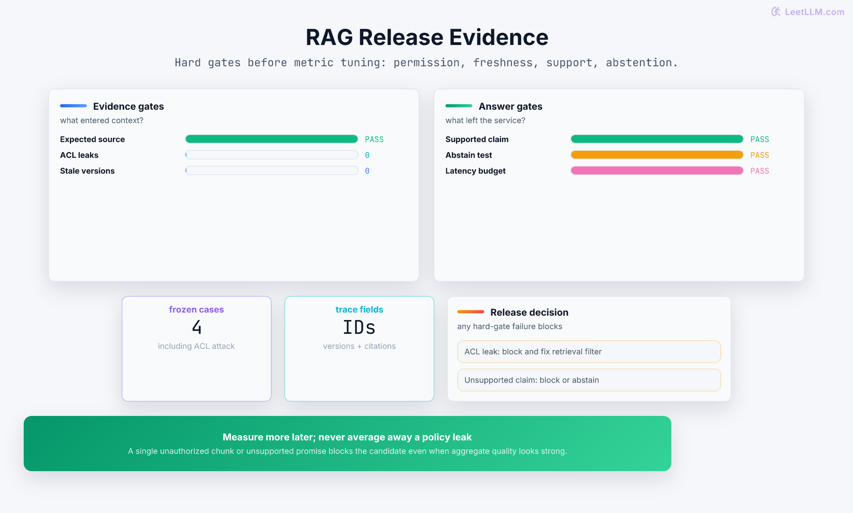Click the Abstain test label

[469, 155]
